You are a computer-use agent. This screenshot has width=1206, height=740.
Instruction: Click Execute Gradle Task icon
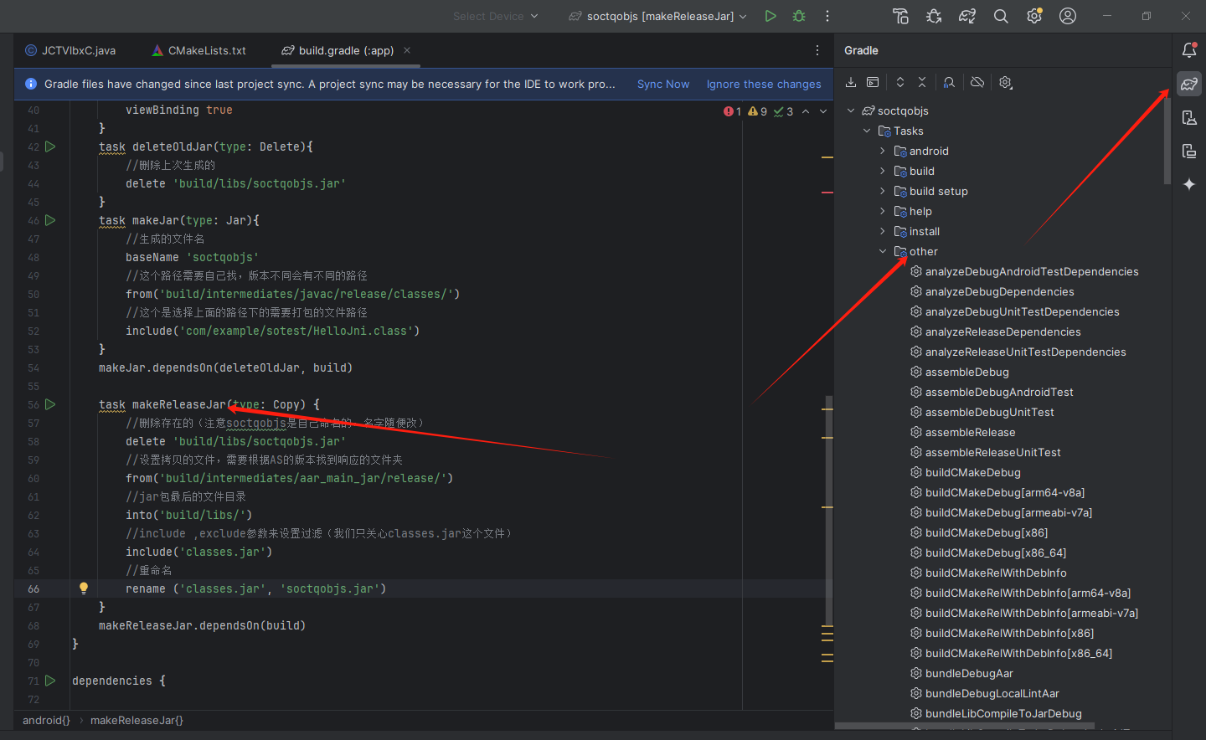tap(873, 82)
